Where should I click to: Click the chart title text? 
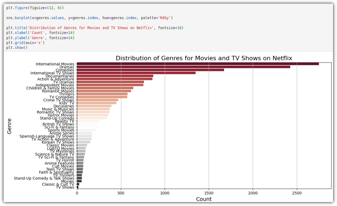[204, 58]
